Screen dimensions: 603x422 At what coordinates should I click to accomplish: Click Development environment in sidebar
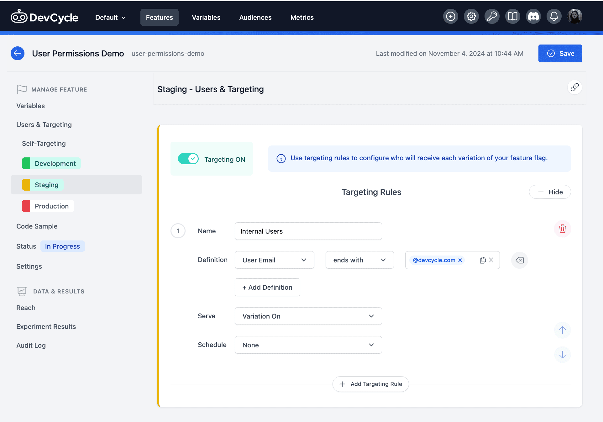pyautogui.click(x=55, y=164)
